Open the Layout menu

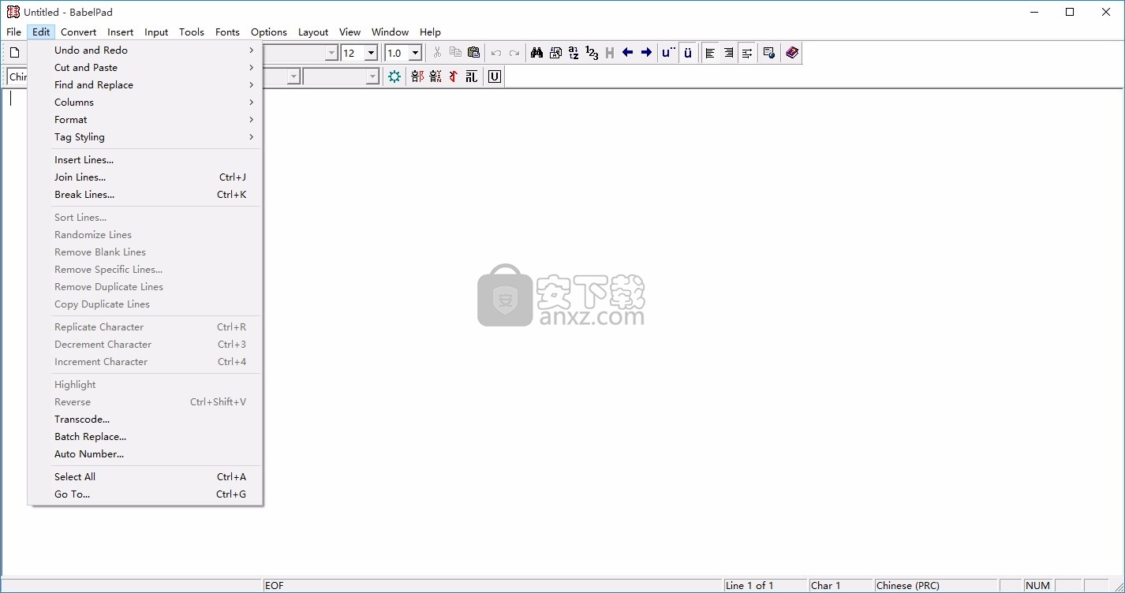pyautogui.click(x=313, y=32)
